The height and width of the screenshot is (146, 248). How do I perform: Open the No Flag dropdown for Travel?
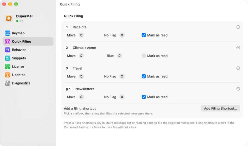pyautogui.click(x=114, y=76)
